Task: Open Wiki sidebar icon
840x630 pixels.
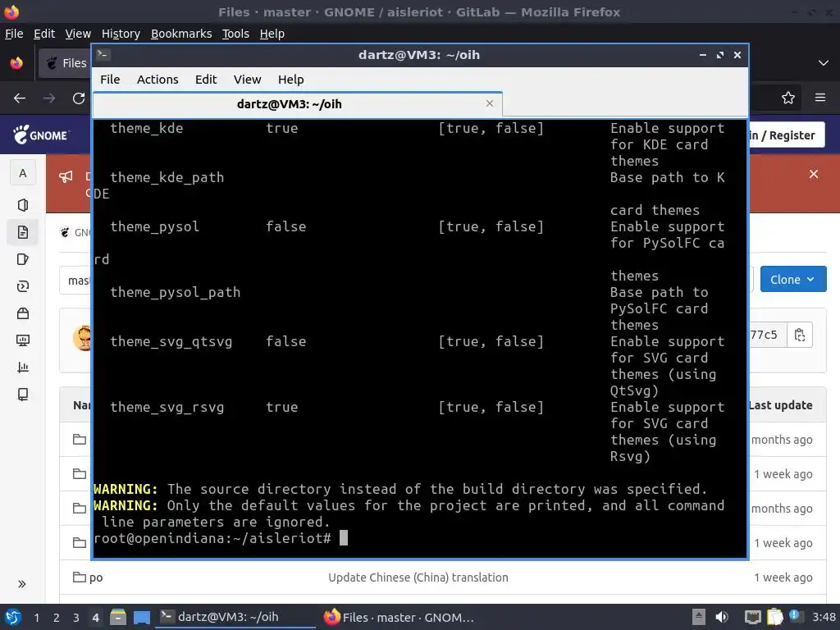Action: (x=22, y=395)
